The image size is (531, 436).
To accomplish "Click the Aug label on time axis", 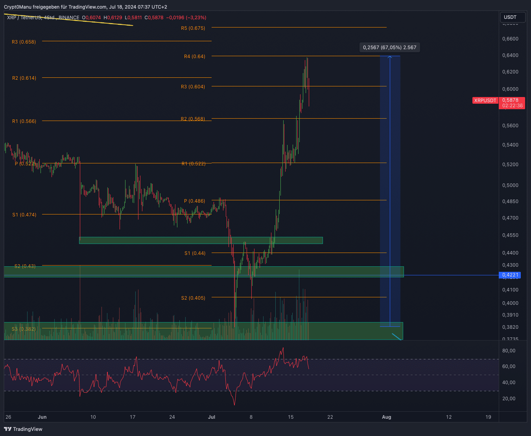I will click(387, 417).
